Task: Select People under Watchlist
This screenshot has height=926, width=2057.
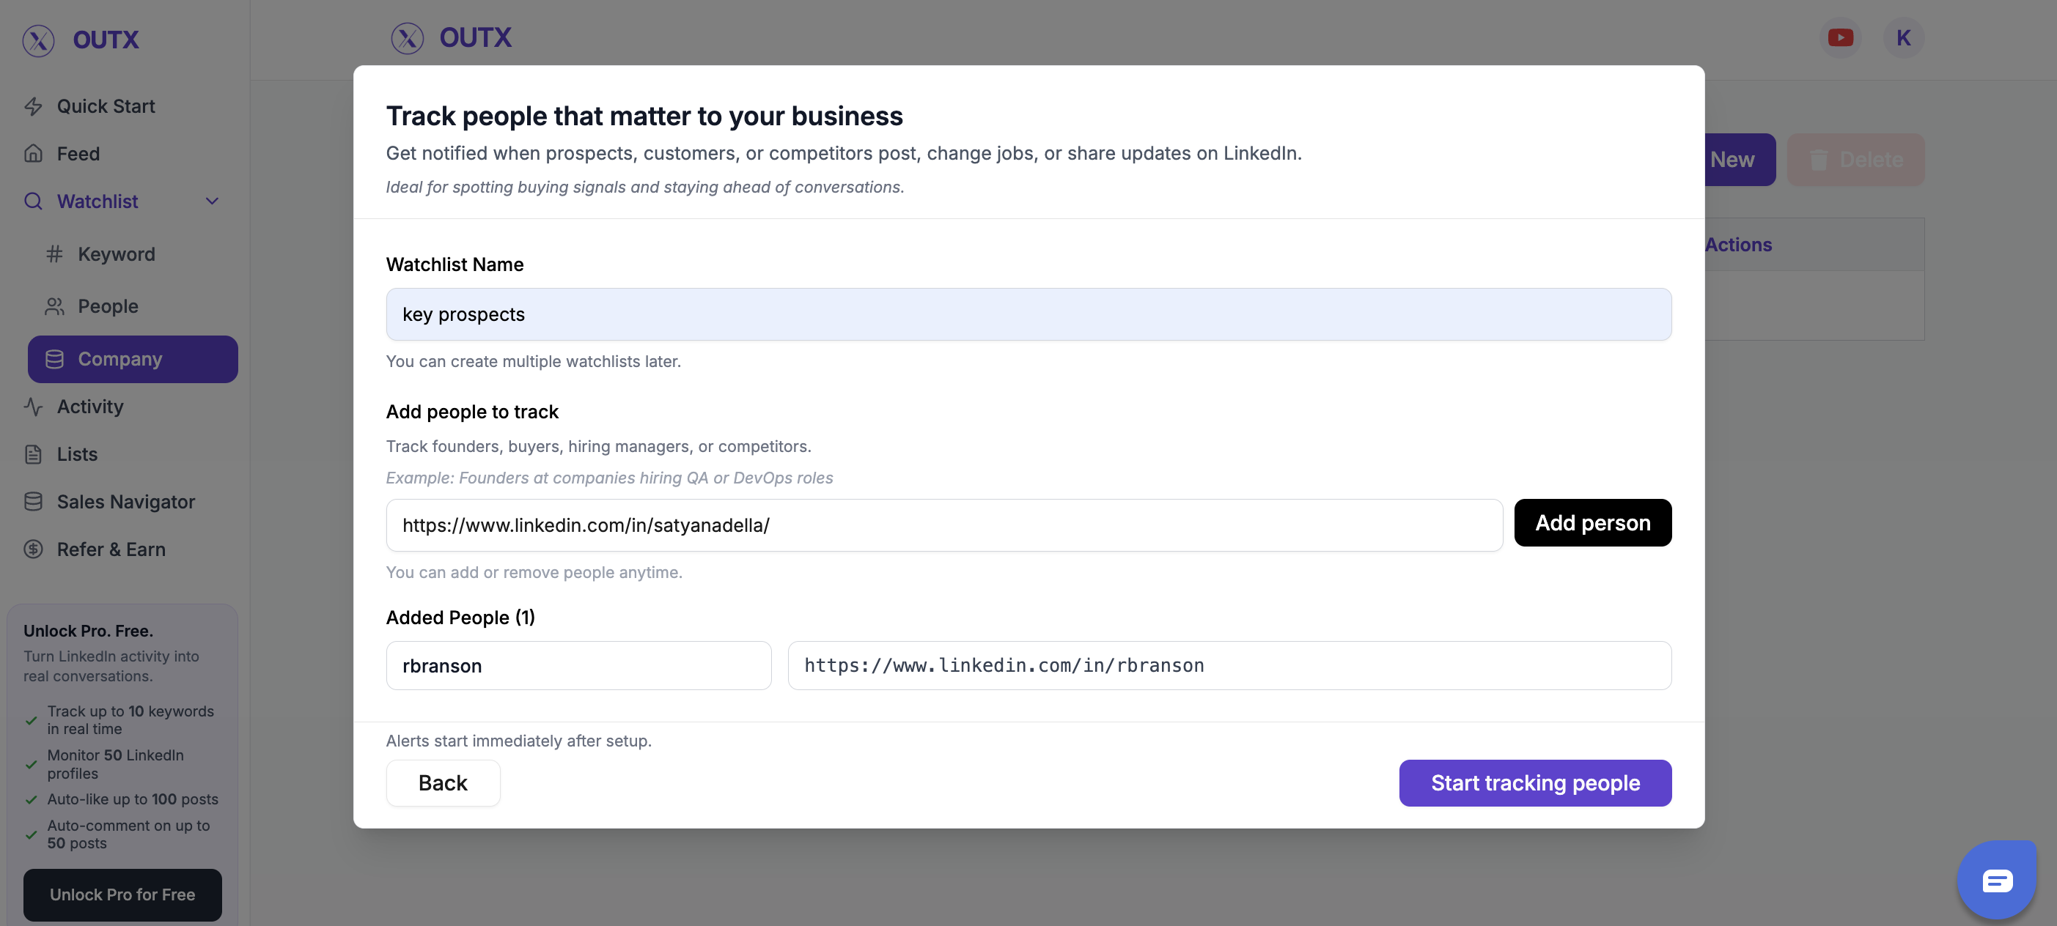Action: pos(108,306)
